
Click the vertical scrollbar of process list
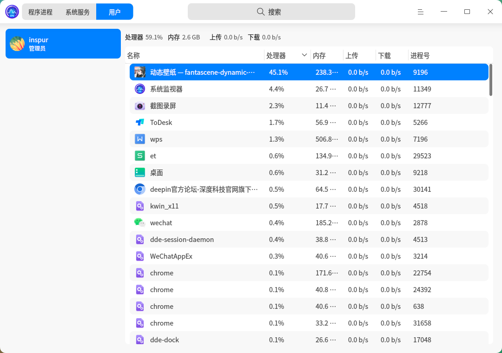(x=491, y=80)
